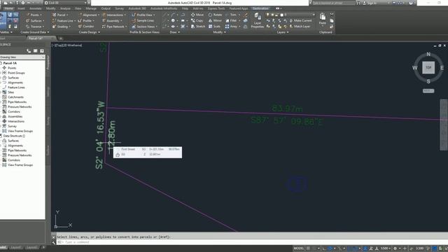
Task: Click Match Layer button
Action: click(300, 27)
